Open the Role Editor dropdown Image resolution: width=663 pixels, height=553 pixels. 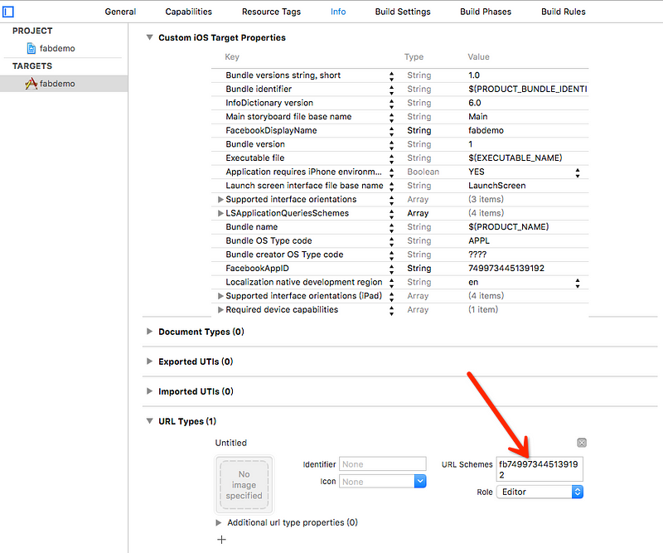[540, 492]
